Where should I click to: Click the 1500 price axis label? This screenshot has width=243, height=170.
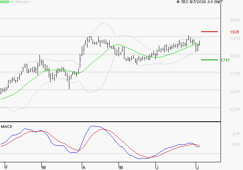(235, 109)
